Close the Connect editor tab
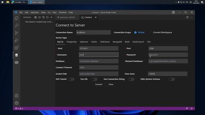This screenshot has height=115, width=205. 96,17
